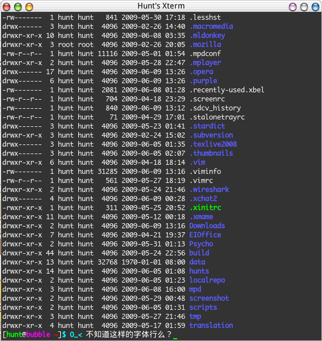Select the translation directory entry
The image size is (322, 341).
tap(211, 325)
